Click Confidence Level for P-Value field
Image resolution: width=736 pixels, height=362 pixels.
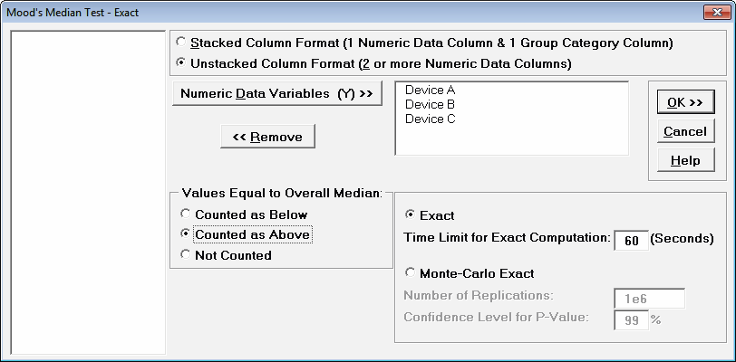pyautogui.click(x=631, y=319)
